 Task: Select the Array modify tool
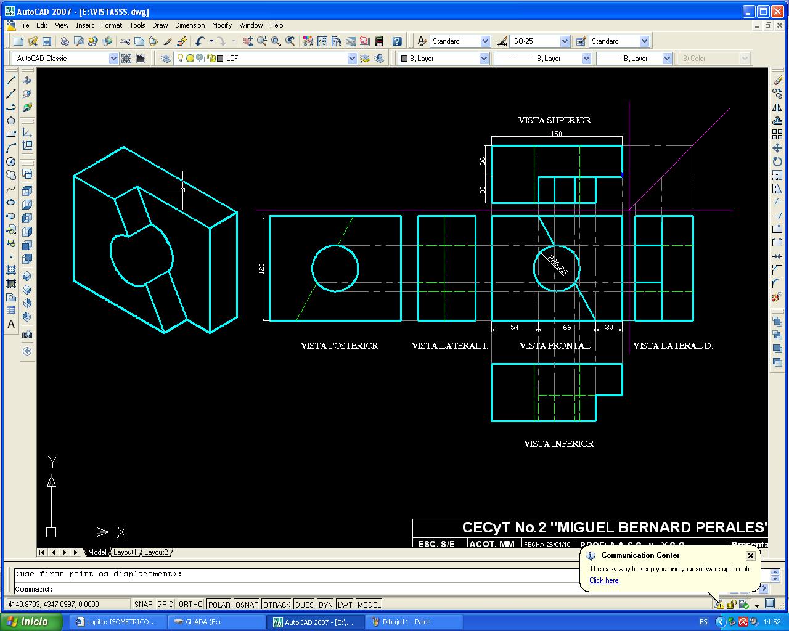777,134
